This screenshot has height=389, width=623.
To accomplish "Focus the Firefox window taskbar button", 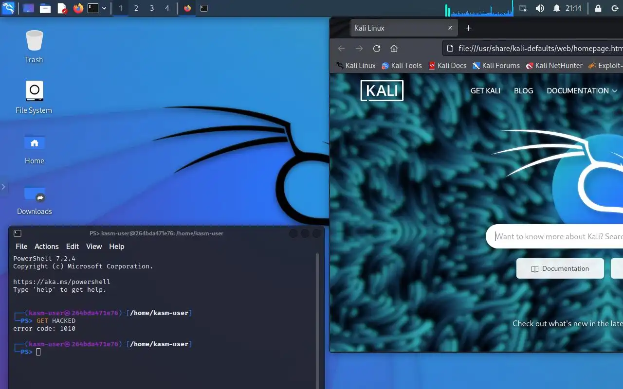I will [187, 8].
